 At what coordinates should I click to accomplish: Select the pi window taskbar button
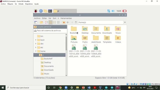click(65, 11)
